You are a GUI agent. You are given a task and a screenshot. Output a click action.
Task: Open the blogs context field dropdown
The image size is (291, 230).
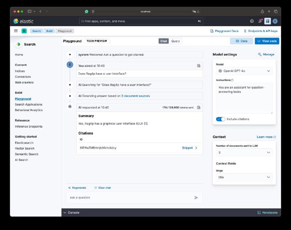[x=244, y=177]
